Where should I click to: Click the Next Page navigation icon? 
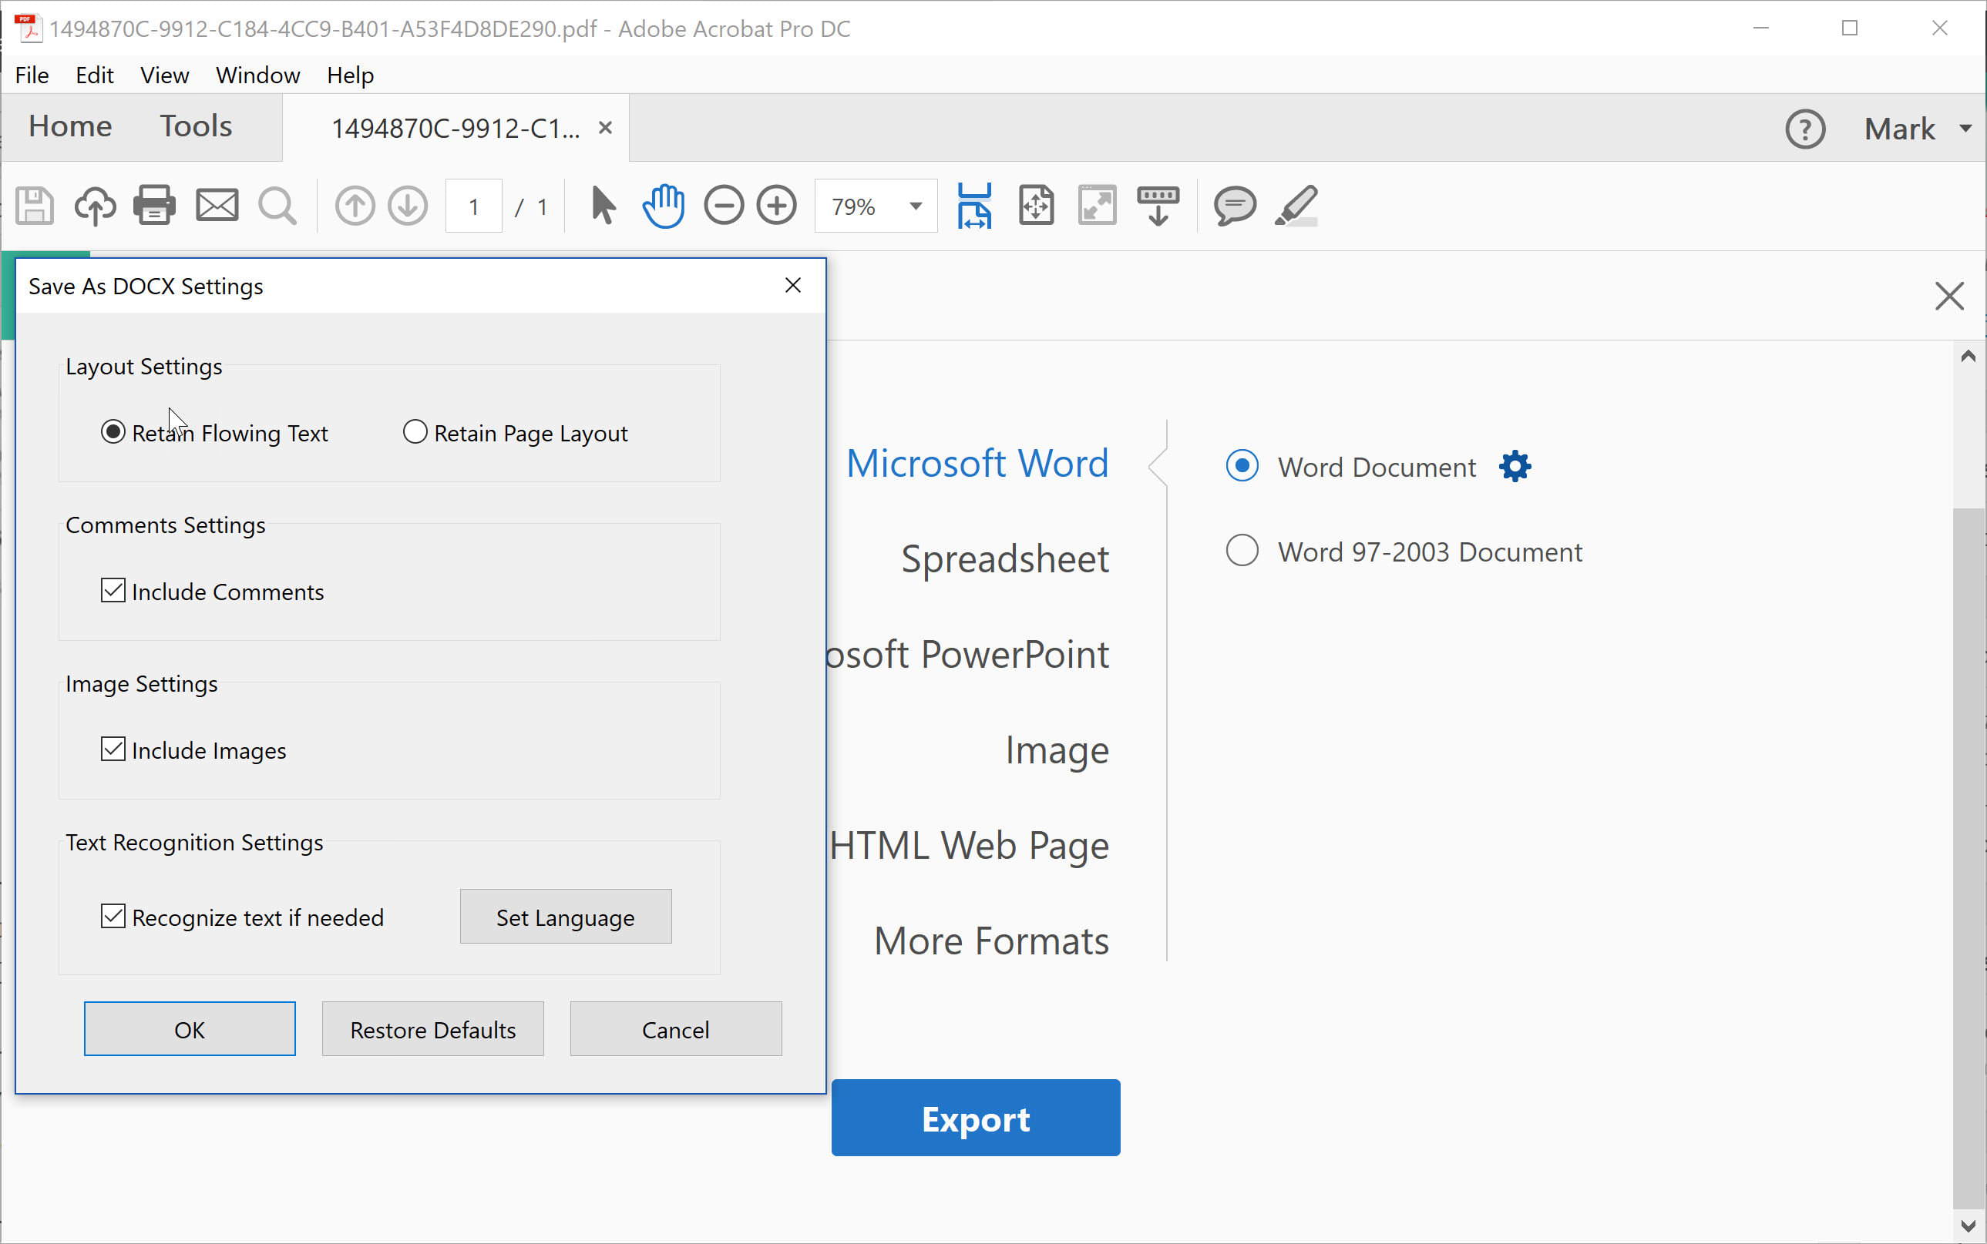408,205
